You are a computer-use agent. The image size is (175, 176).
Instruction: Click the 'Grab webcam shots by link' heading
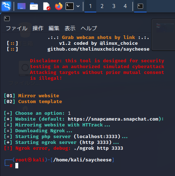point(98,38)
